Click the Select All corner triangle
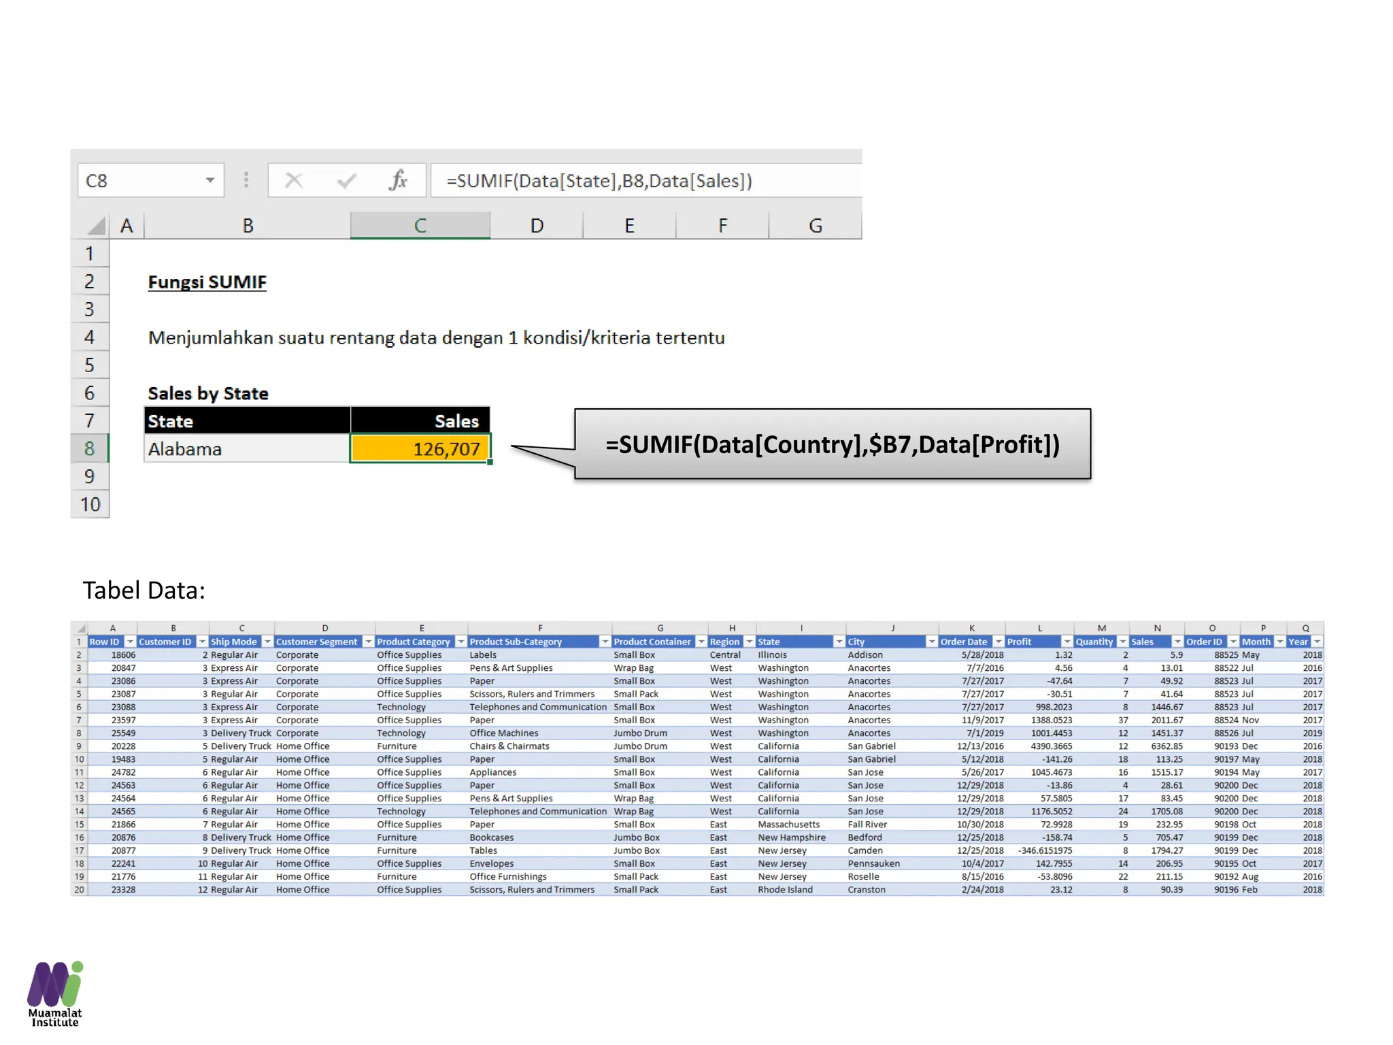1393x1045 pixels. [95, 226]
